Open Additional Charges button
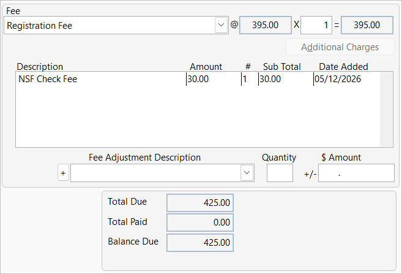 (x=340, y=47)
